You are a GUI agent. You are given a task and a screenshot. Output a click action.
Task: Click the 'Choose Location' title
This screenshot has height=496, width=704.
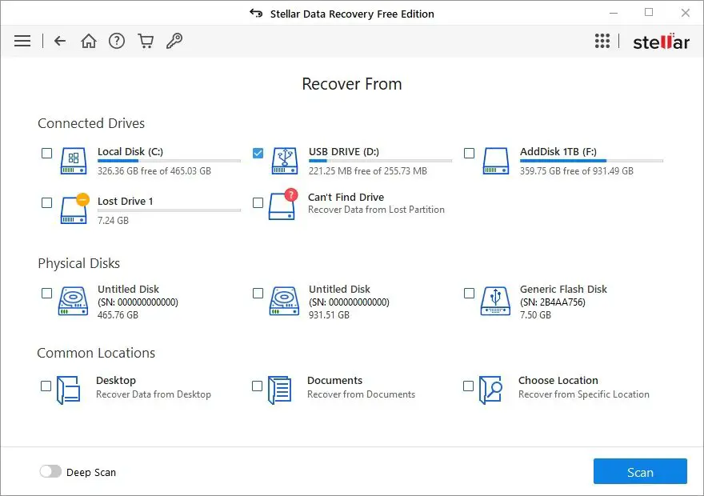[x=558, y=381]
